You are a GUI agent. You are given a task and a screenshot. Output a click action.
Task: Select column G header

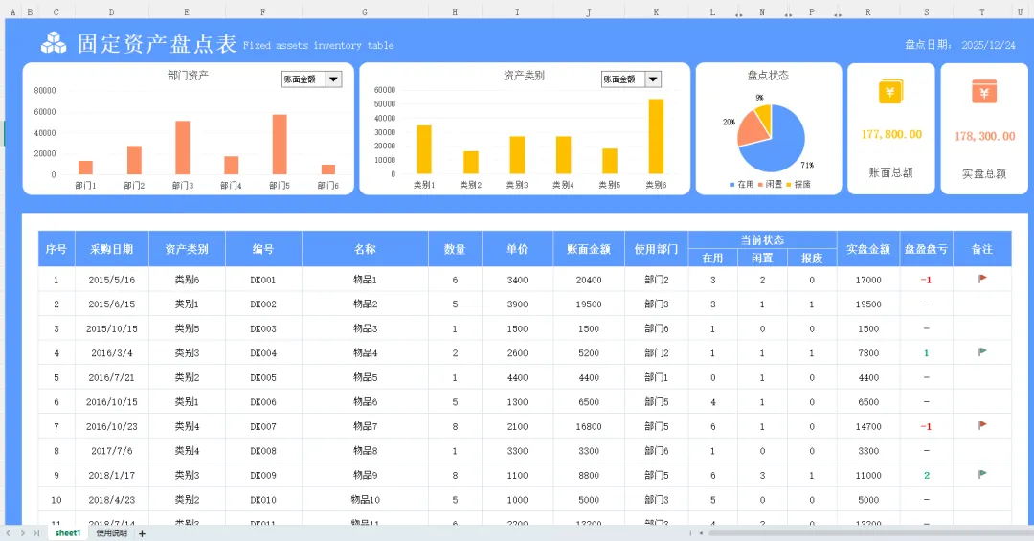[x=365, y=11]
